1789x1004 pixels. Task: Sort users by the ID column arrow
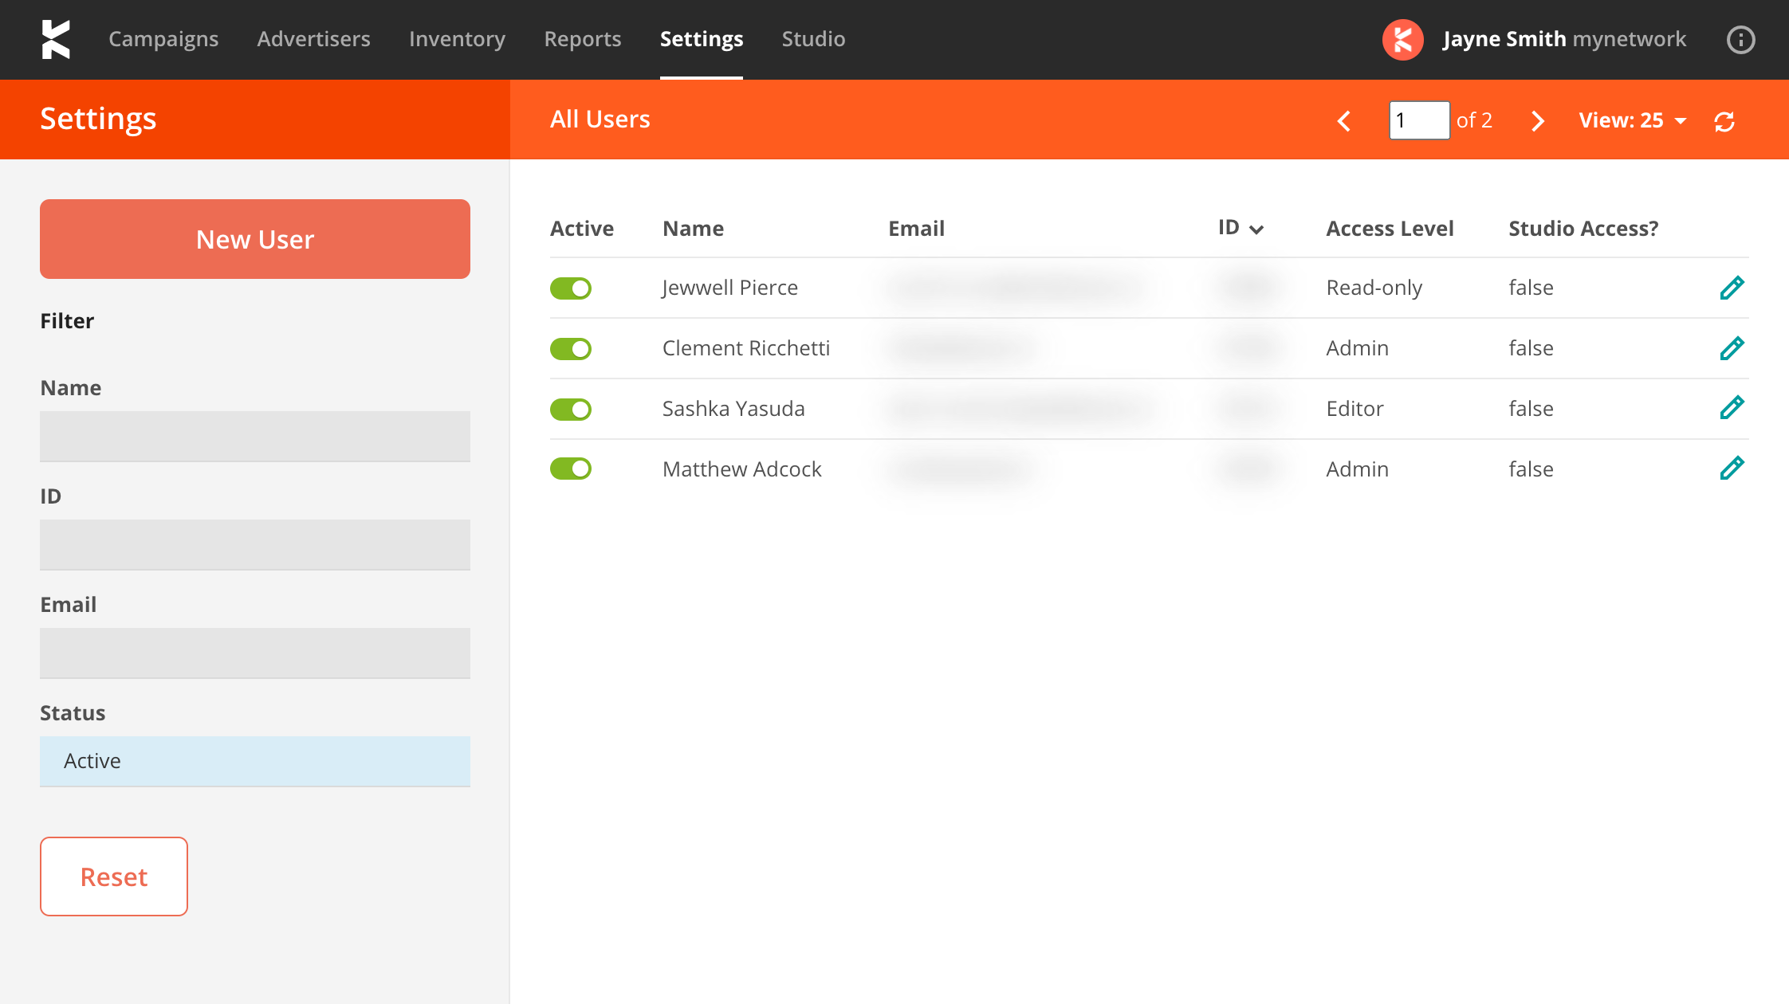tap(1256, 229)
